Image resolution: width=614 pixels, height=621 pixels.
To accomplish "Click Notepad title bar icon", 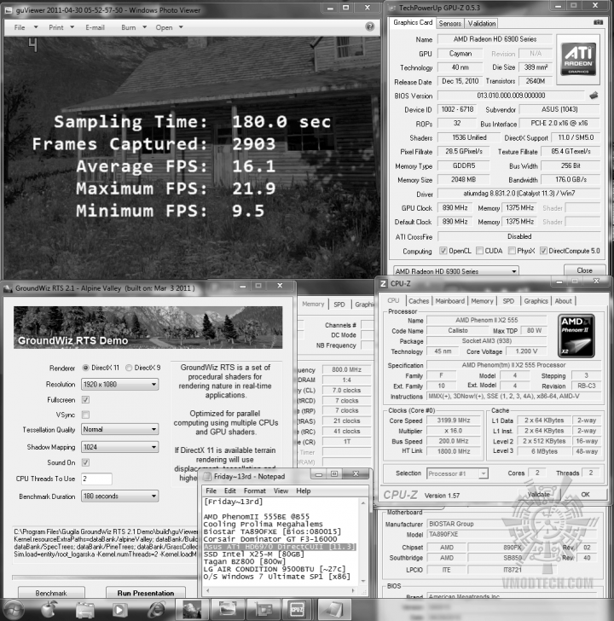I will [207, 477].
